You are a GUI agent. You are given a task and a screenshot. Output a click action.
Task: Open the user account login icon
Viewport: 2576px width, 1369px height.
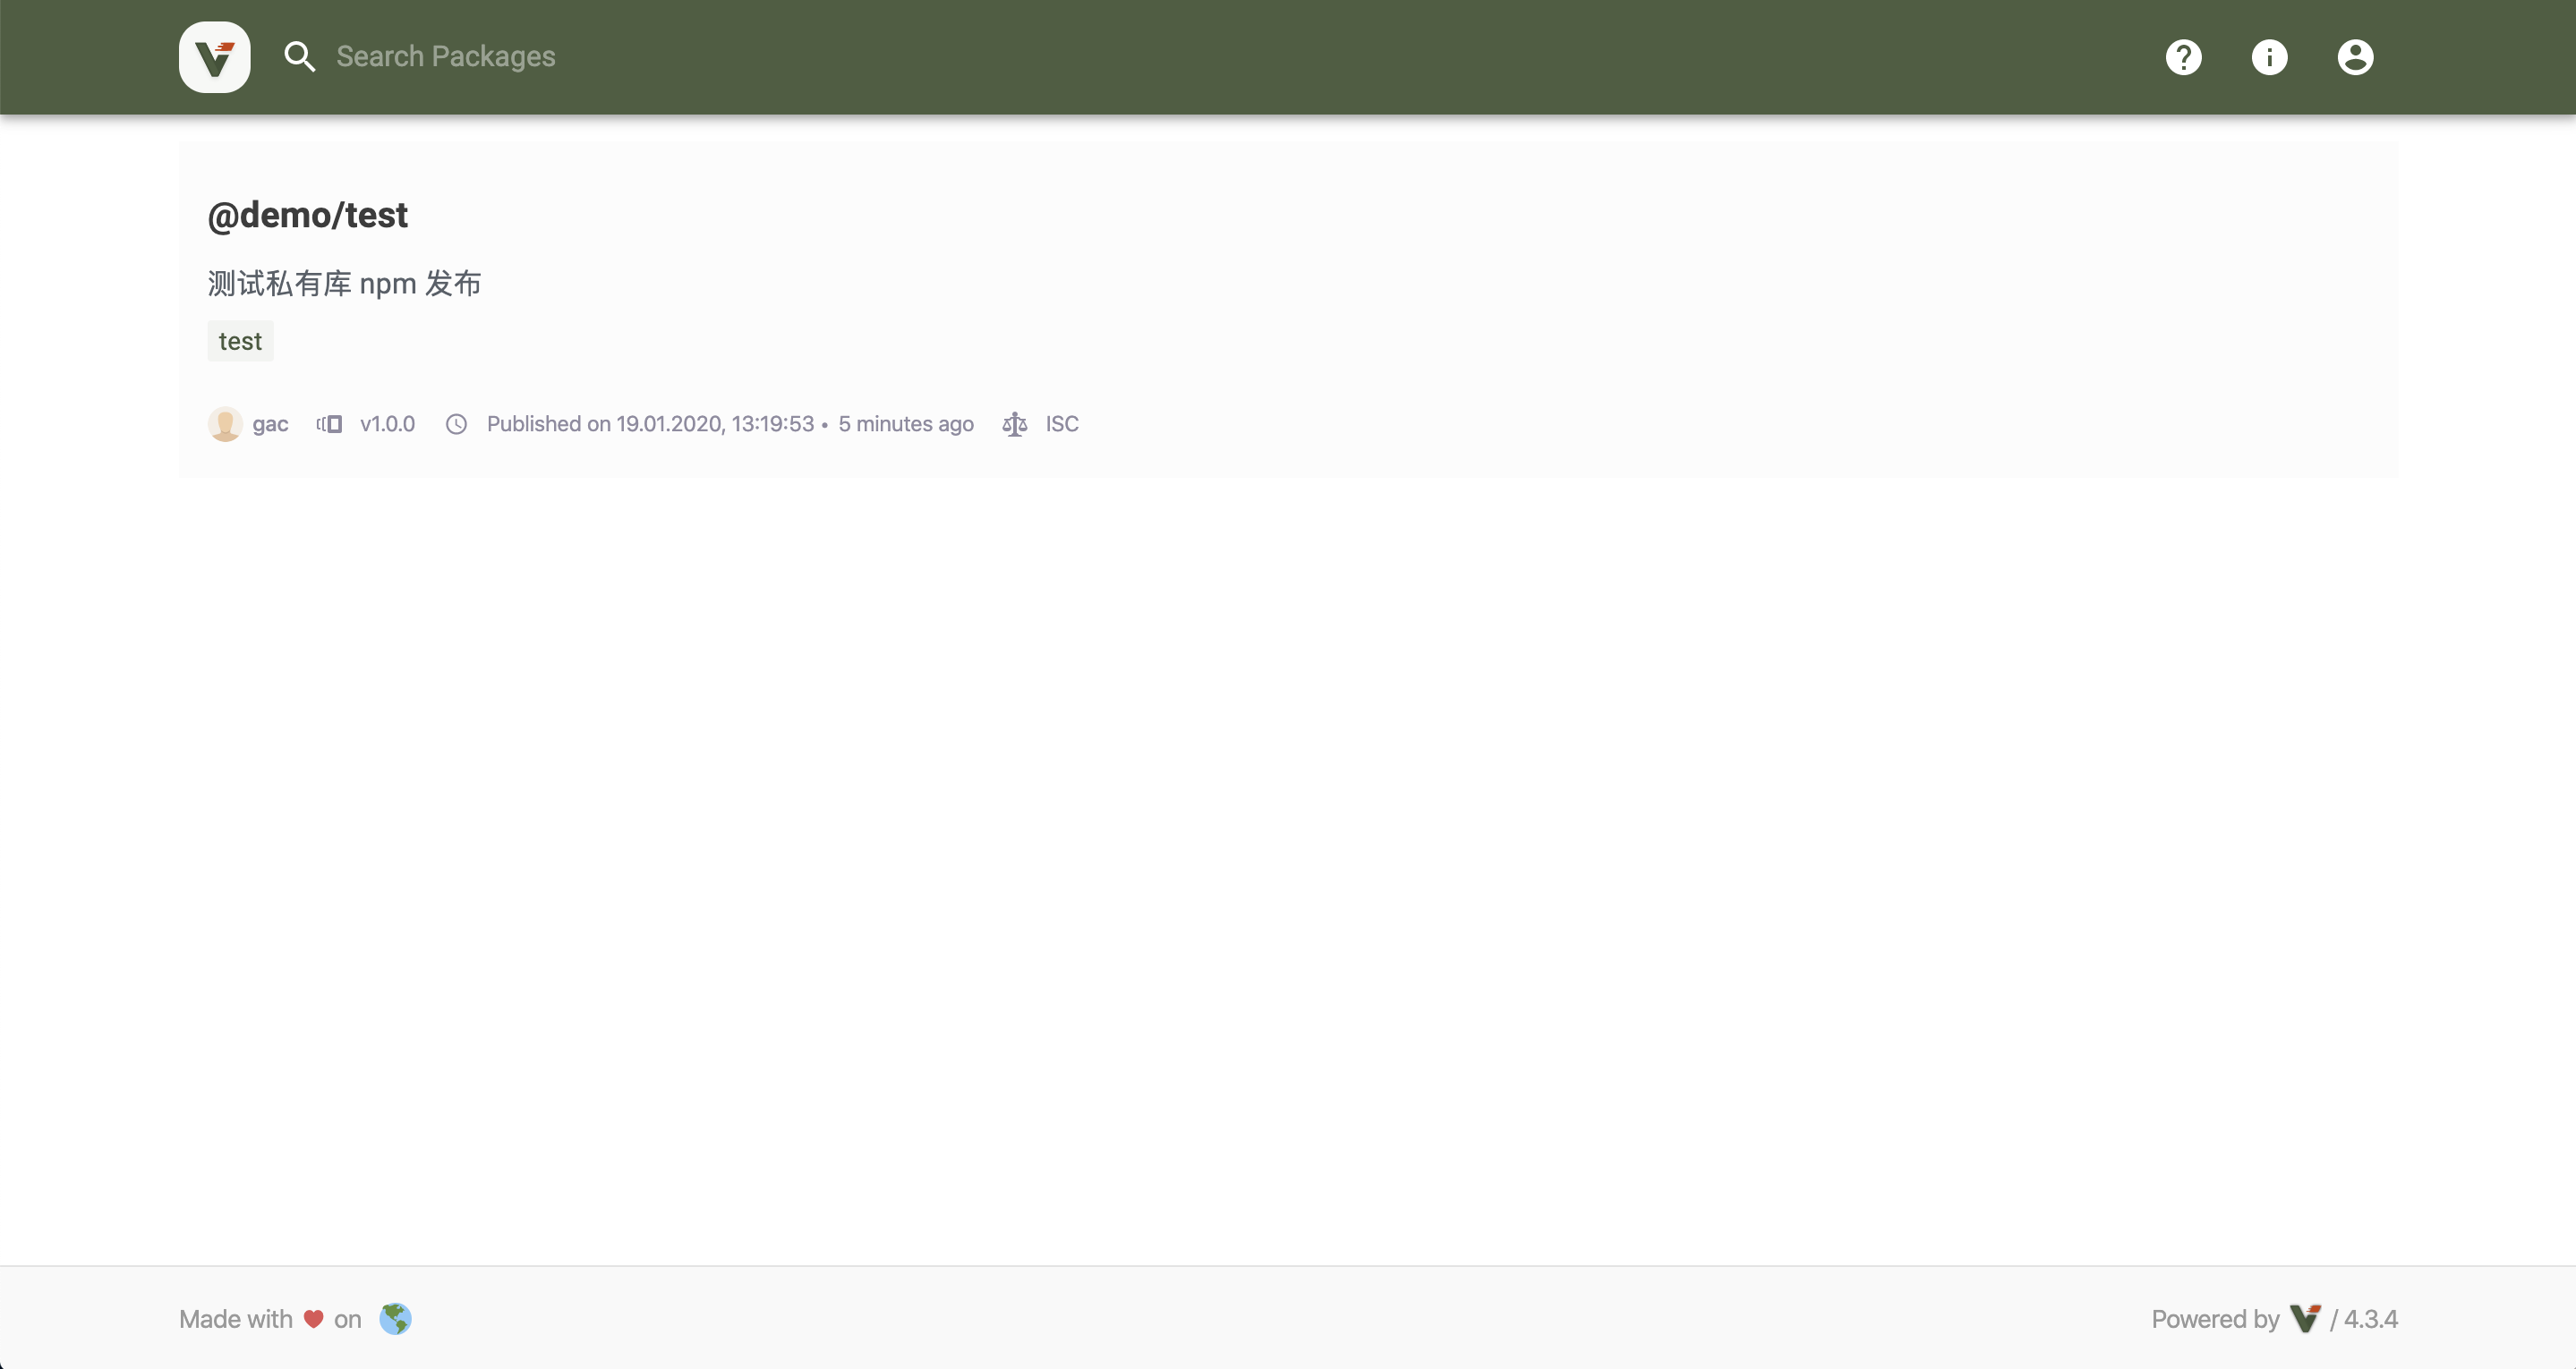coord(2355,57)
